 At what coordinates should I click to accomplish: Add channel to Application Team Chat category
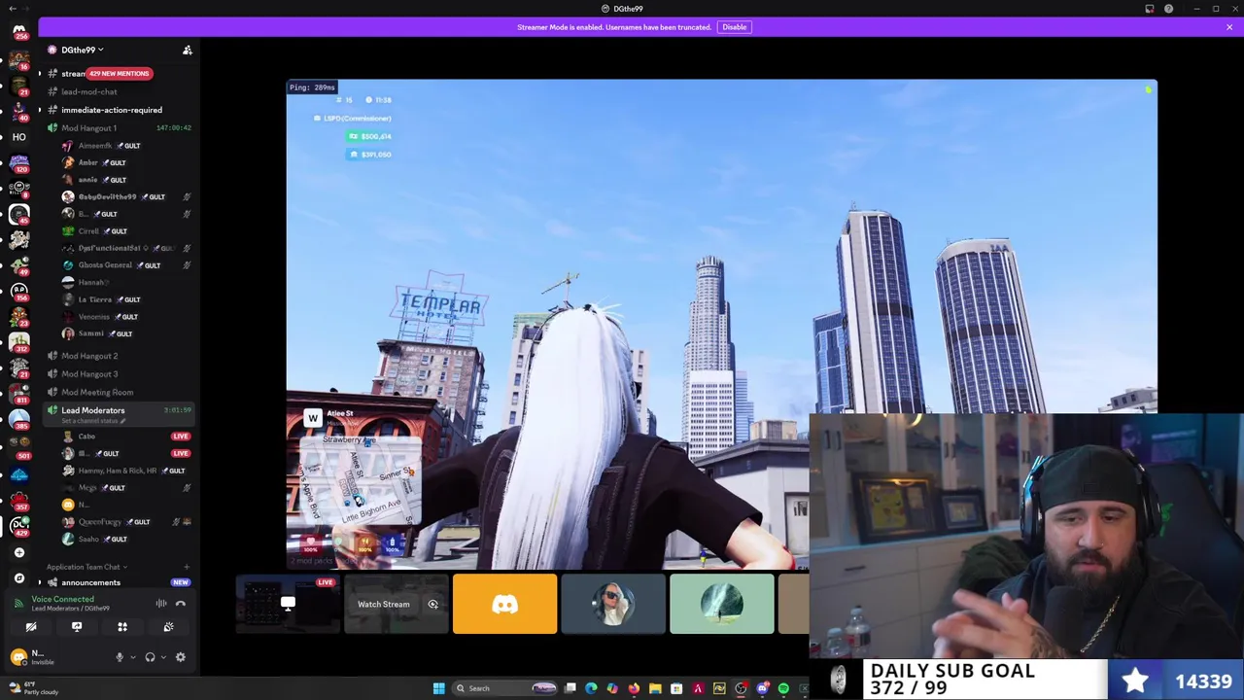pos(186,567)
